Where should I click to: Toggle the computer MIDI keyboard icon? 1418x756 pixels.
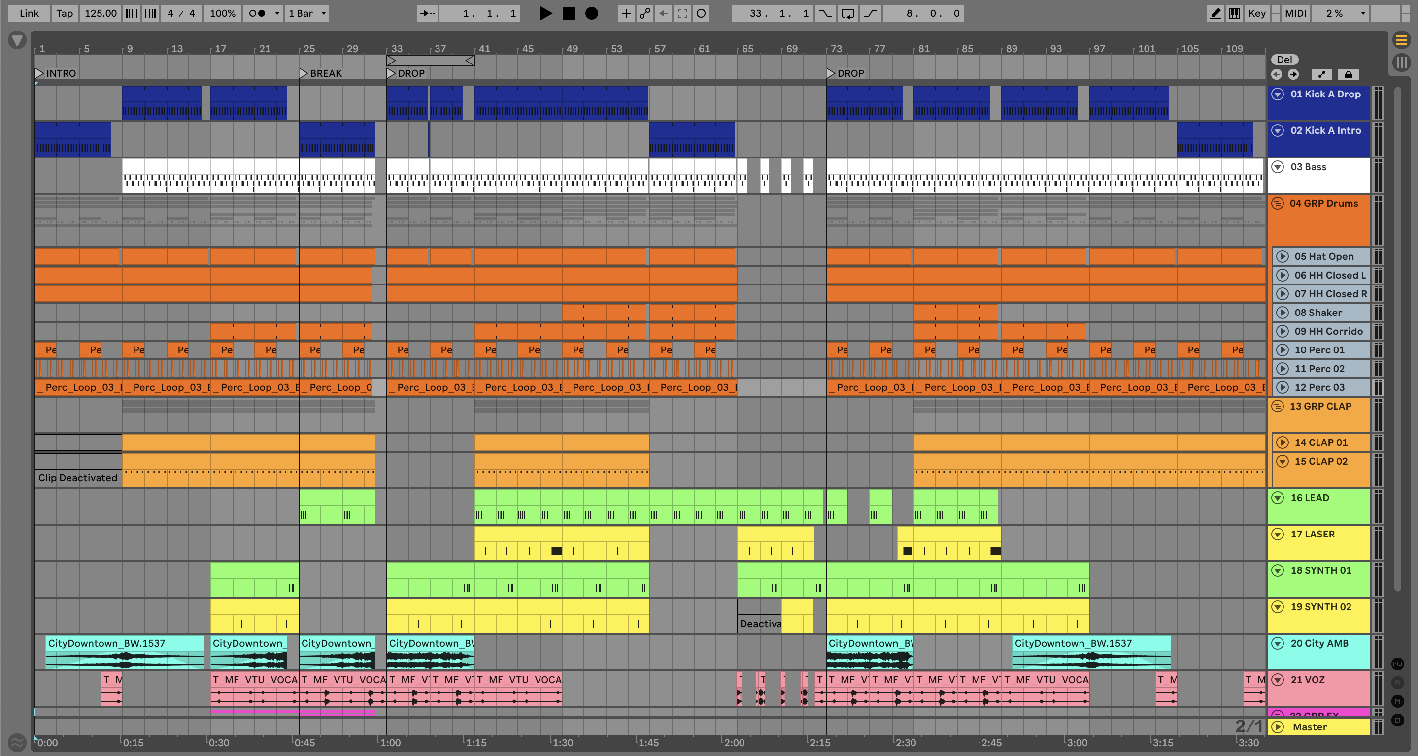pyautogui.click(x=1234, y=13)
